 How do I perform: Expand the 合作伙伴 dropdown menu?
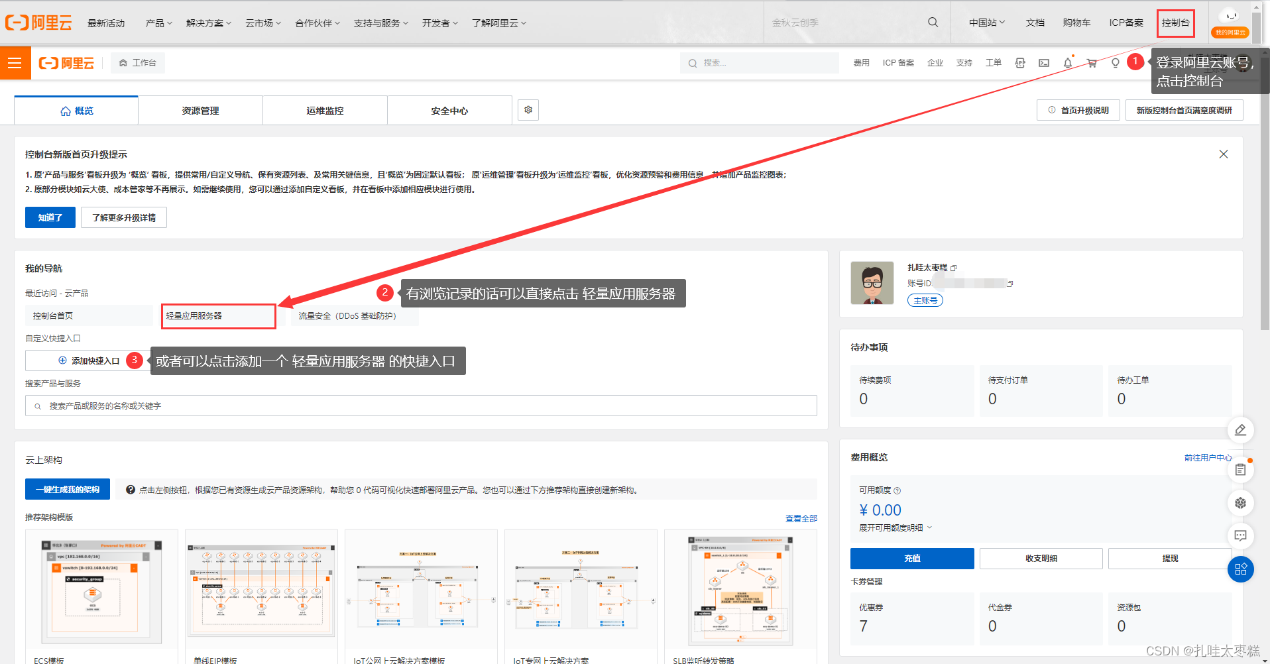click(317, 23)
